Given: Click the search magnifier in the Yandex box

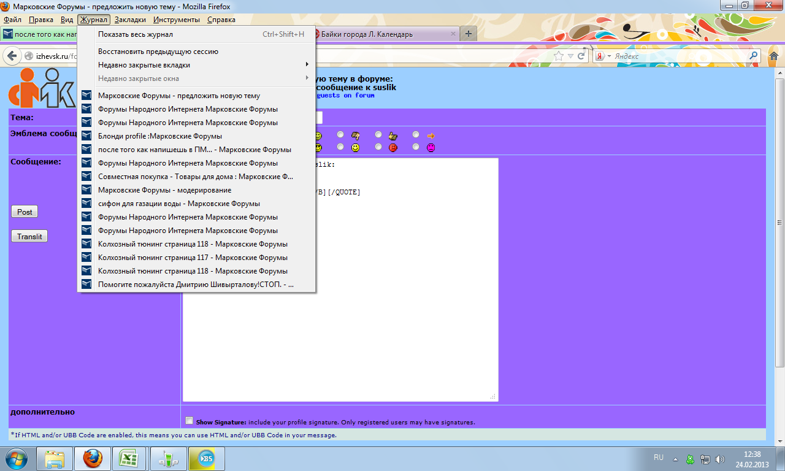Looking at the screenshot, I should pos(753,56).
